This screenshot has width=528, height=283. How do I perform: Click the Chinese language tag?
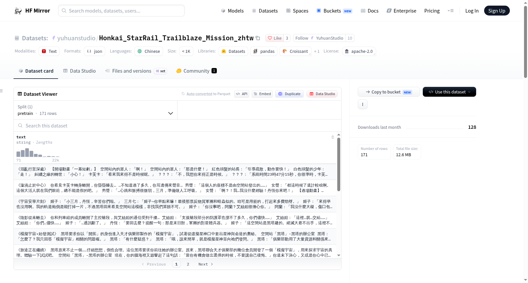click(x=149, y=51)
